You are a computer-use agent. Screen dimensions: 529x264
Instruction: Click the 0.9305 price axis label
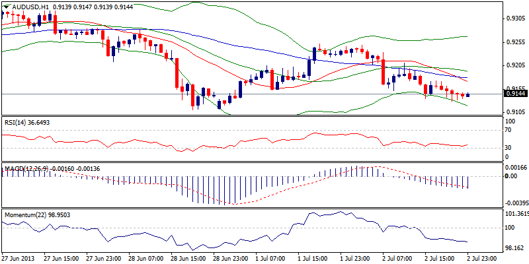pyautogui.click(x=514, y=18)
